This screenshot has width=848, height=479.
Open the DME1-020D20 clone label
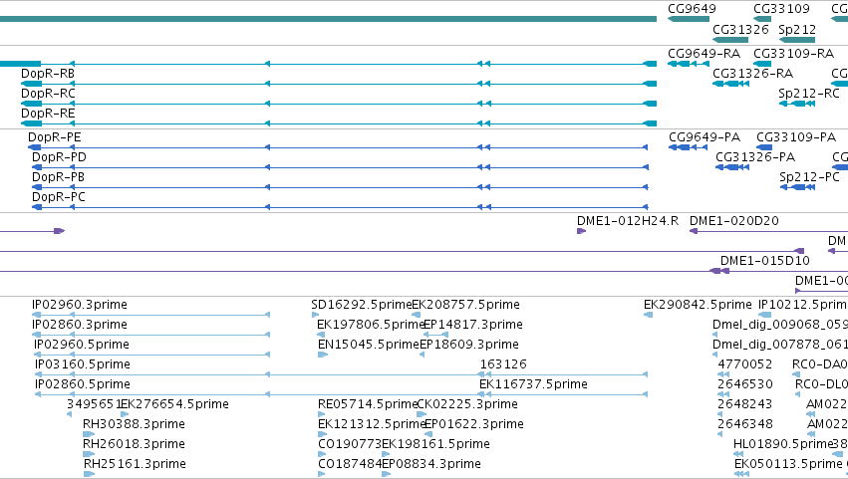point(733,221)
